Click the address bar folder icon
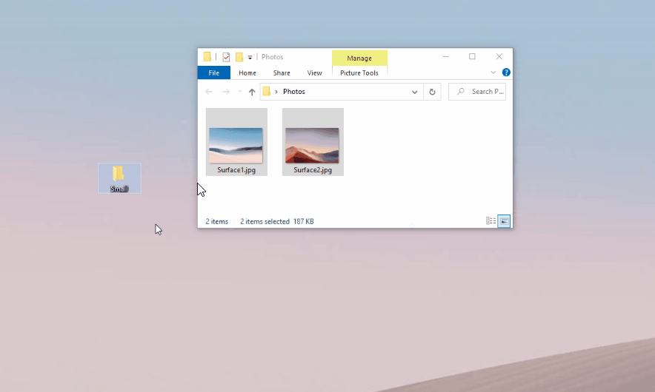655x392 pixels. 267,91
